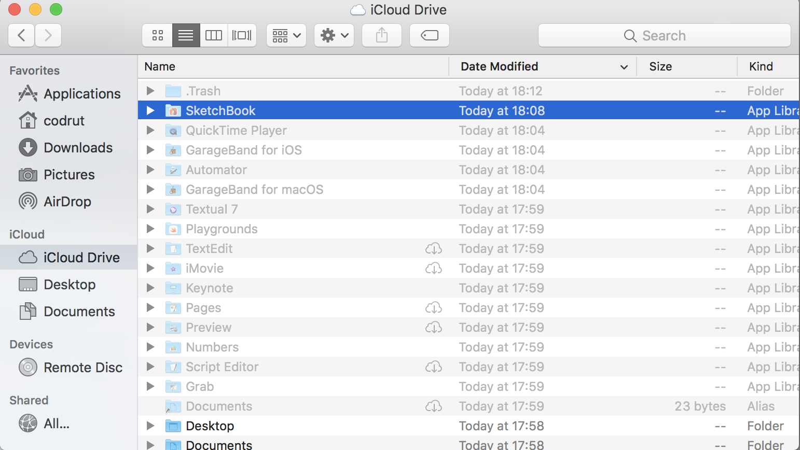Click the .Trash folder icon

[x=173, y=91]
